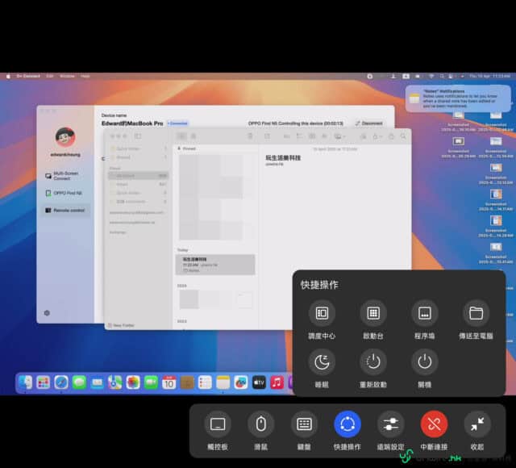The width and height of the screenshot is (516, 468).
Task: Open Music from the Dock
Action: pyautogui.click(x=277, y=382)
